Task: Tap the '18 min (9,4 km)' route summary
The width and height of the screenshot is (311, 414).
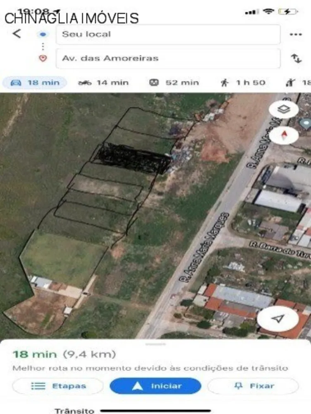Action: [64, 354]
